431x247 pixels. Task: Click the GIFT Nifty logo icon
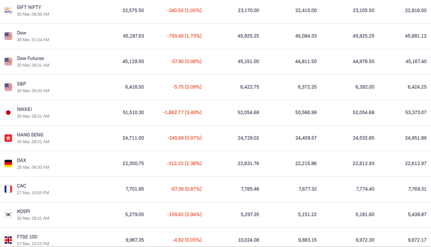[x=8, y=10]
